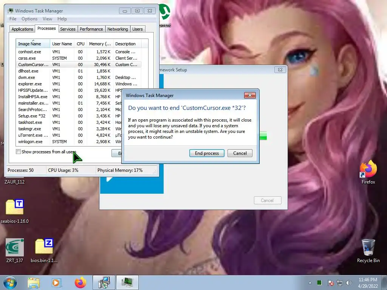Minimize the Task Manager window
Image resolution: width=387 pixels, height=290 pixels.
tap(125, 11)
